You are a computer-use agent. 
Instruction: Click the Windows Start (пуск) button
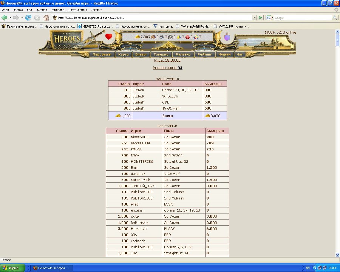coord(13,268)
